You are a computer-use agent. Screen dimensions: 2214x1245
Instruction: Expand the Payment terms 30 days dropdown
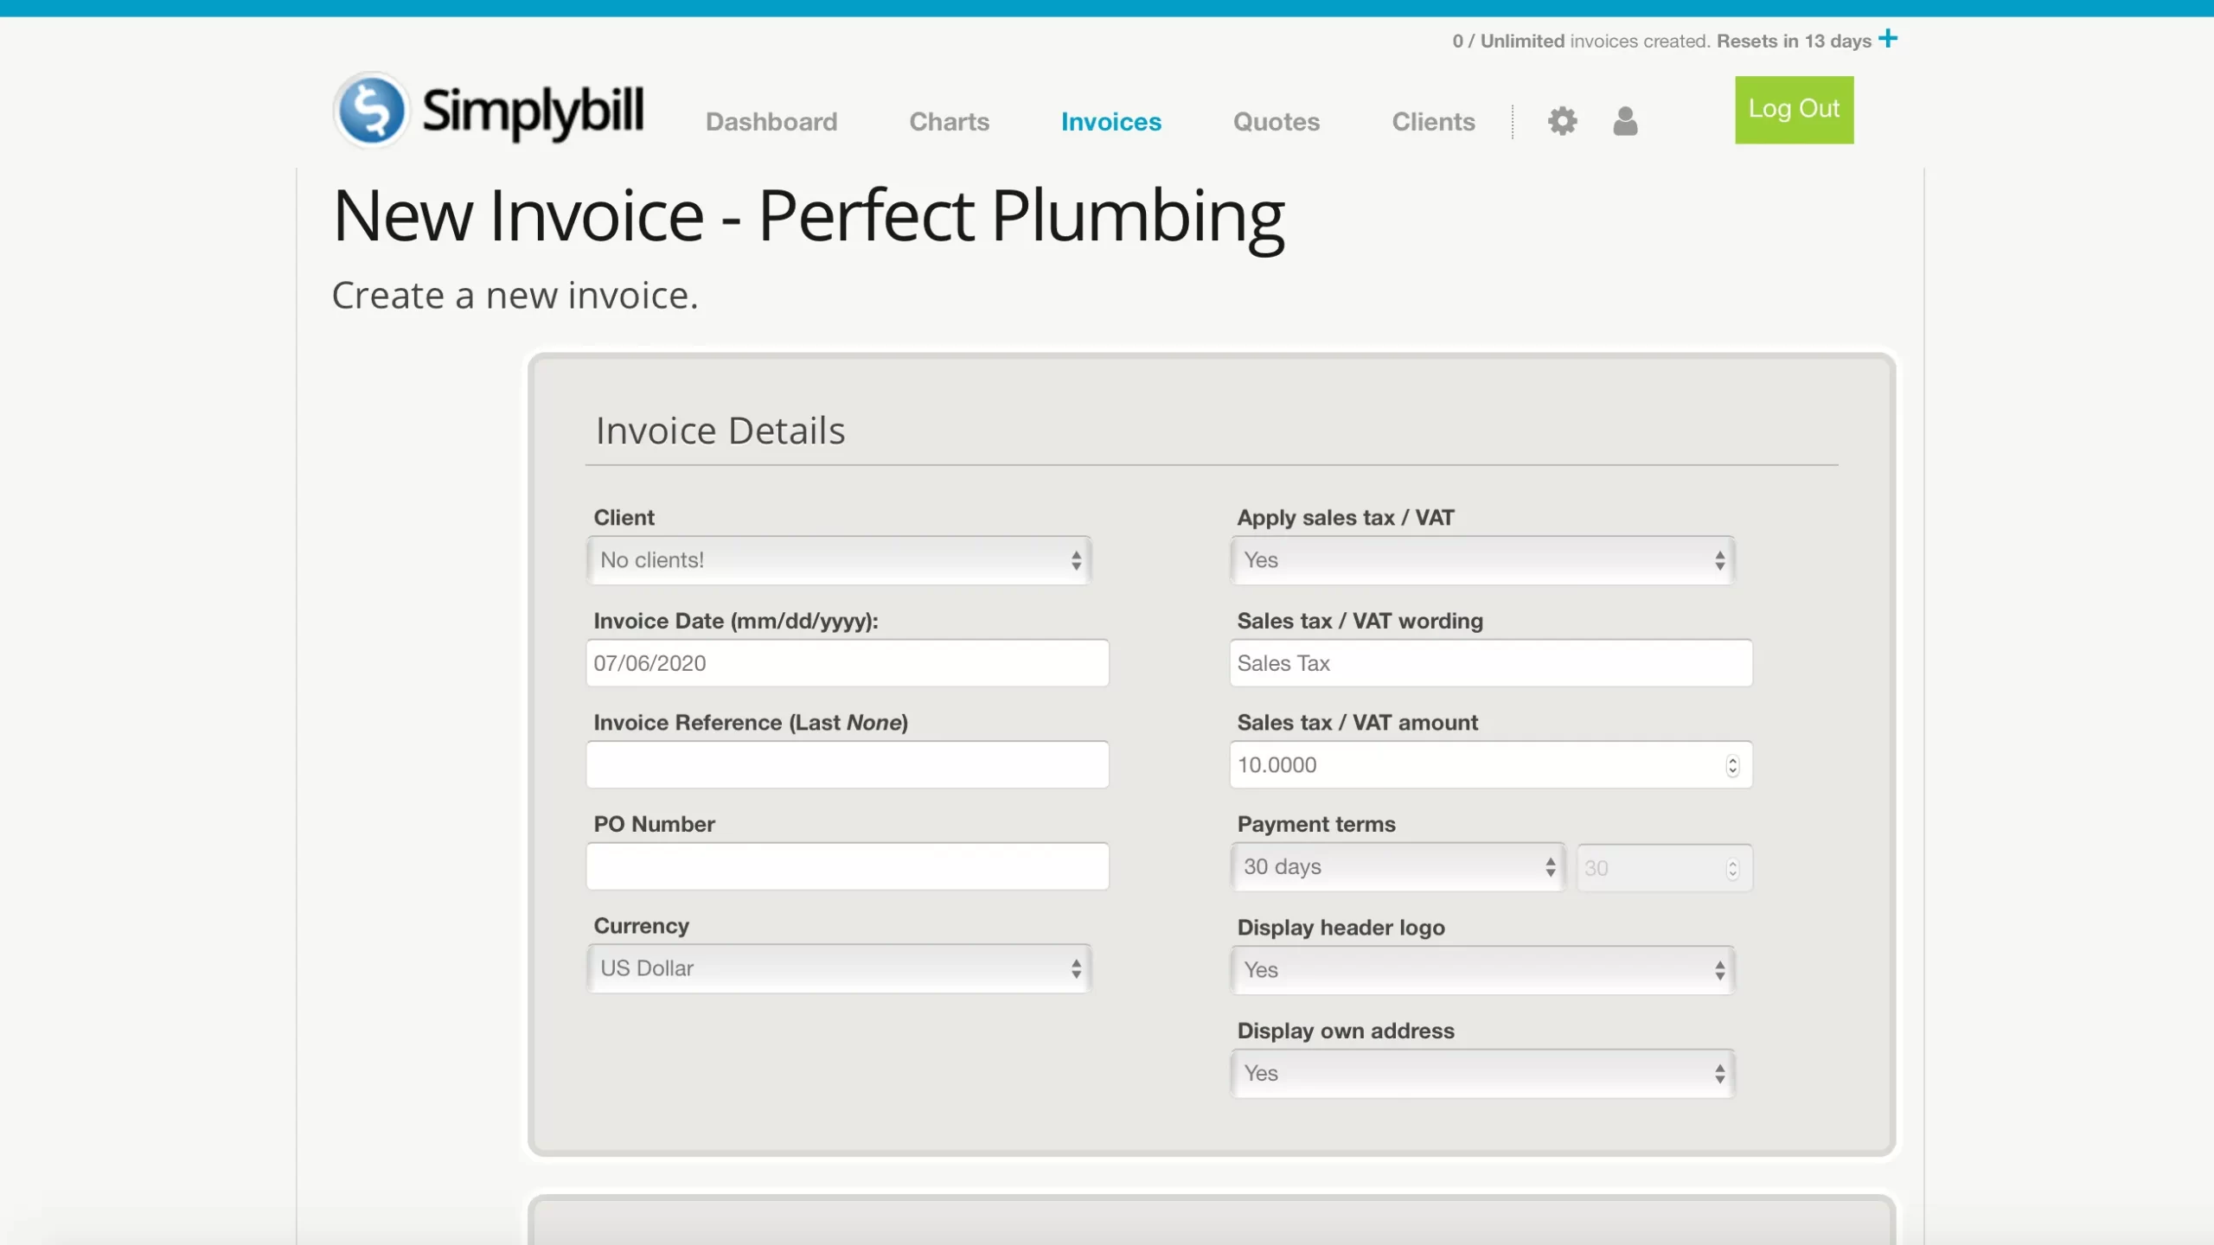pyautogui.click(x=1397, y=867)
